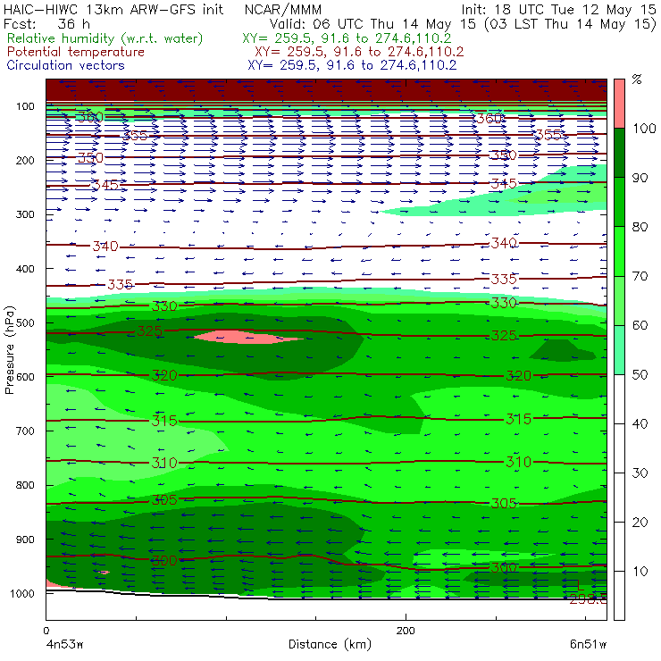Click the colorbar '30' tick label
This screenshot has height=661, width=661.
640,473
